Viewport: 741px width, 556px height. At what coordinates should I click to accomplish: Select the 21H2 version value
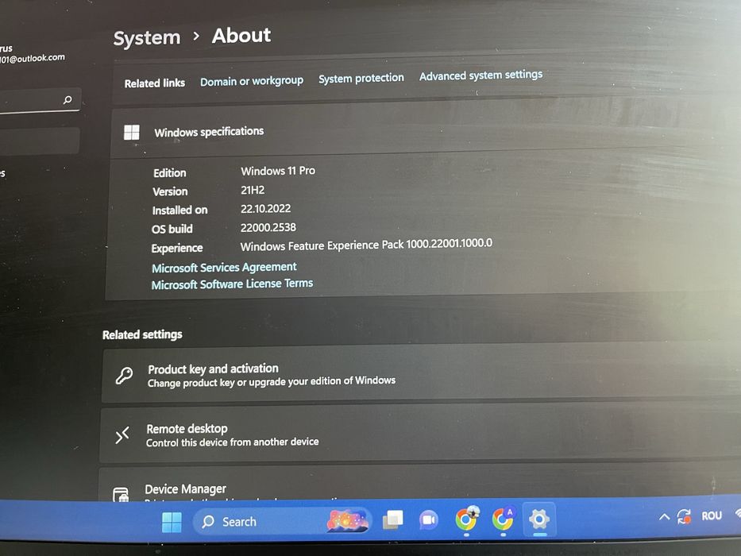point(253,190)
